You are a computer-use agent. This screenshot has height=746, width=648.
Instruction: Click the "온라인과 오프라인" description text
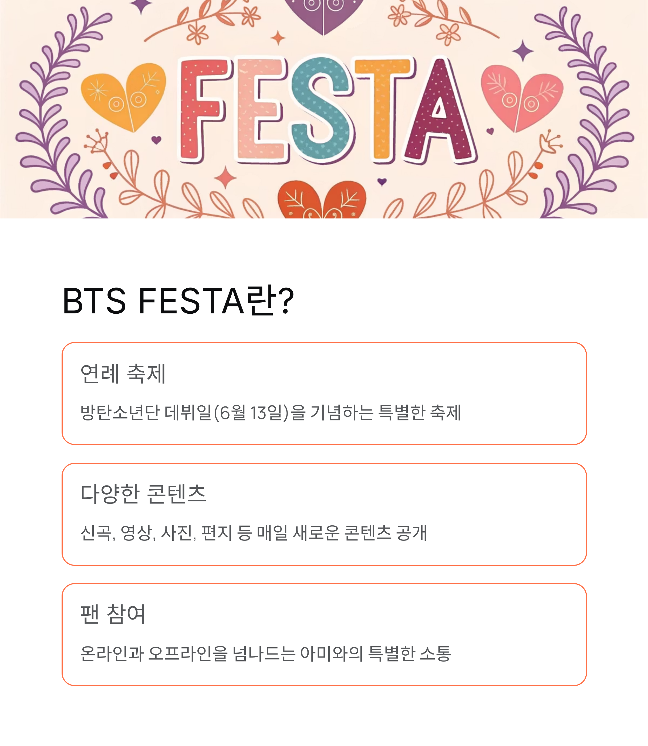pyautogui.click(x=265, y=653)
